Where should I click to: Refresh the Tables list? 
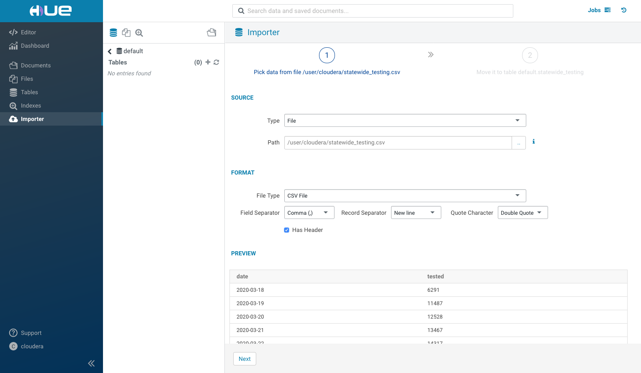click(216, 62)
